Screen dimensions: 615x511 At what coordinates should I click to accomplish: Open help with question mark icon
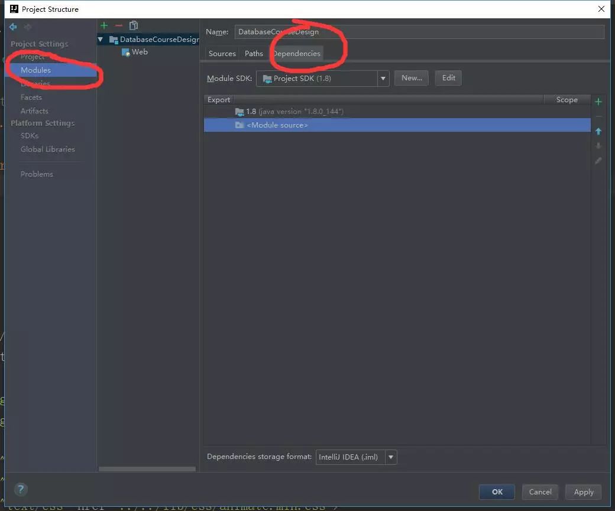21,489
